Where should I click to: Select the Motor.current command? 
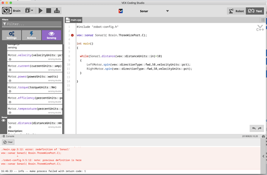pos(35,67)
